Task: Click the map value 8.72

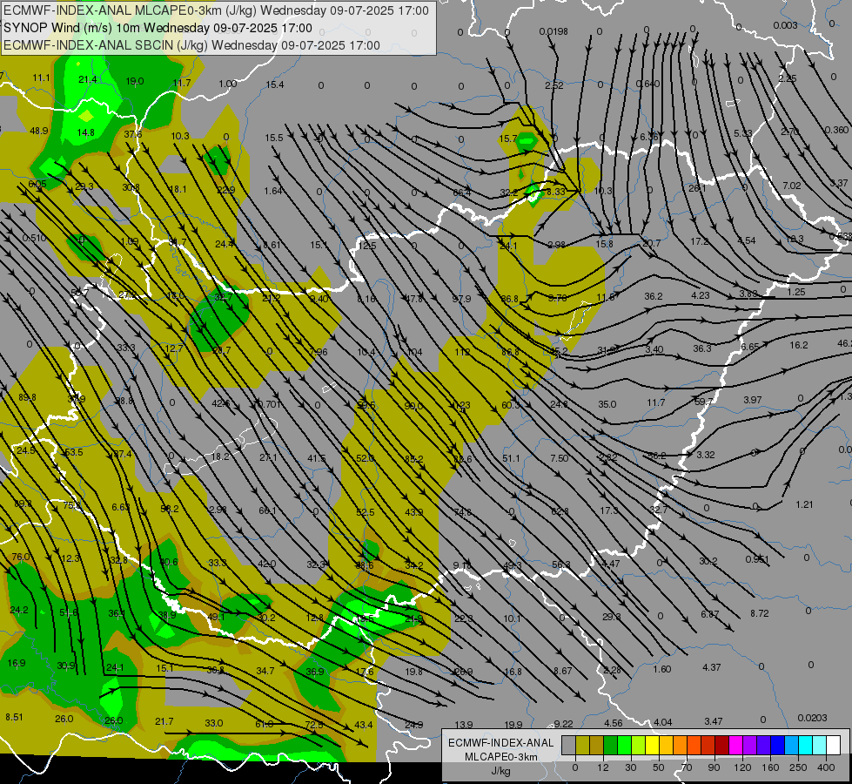Action: pyautogui.click(x=760, y=613)
